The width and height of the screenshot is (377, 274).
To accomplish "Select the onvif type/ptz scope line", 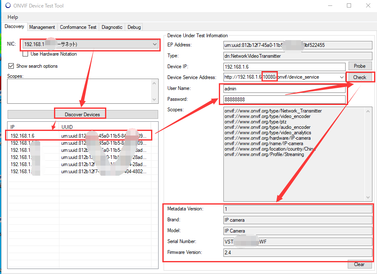I will click(x=255, y=122).
